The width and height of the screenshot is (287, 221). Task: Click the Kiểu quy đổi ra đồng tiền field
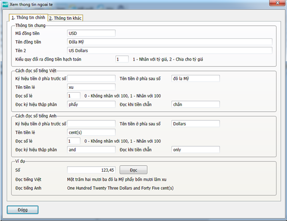click(122, 59)
